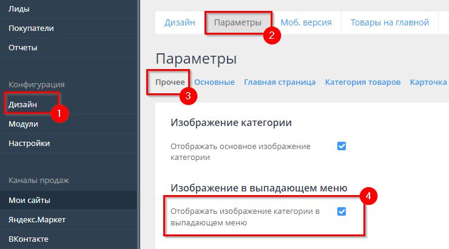Screen dimensions: 449x249
Task: Click the Параметры page heading
Action: (x=196, y=59)
